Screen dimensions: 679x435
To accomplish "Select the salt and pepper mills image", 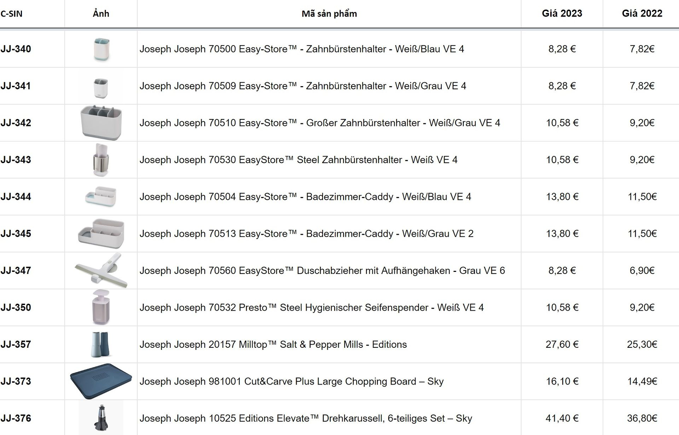I will (100, 344).
